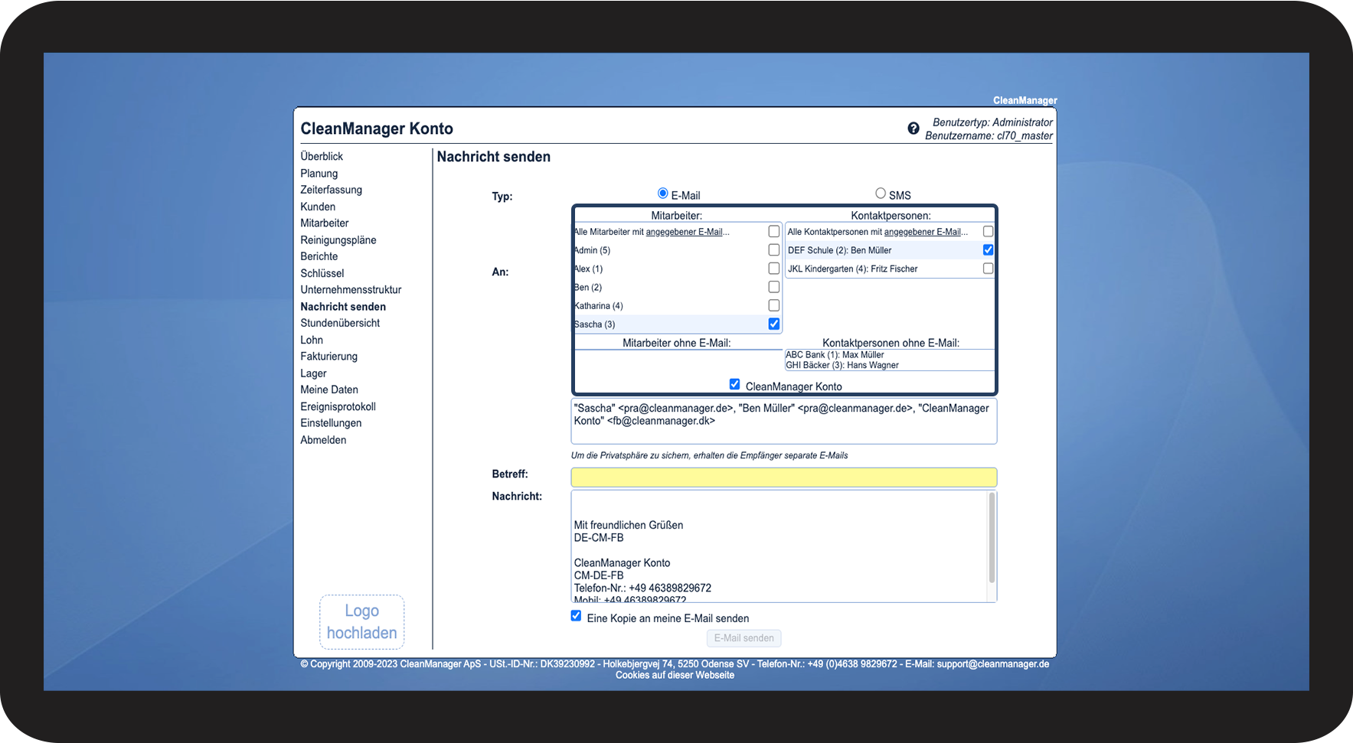Tick JKL Kindergarten Fritz Fischer contact
The height and width of the screenshot is (743, 1353).
[x=989, y=269]
